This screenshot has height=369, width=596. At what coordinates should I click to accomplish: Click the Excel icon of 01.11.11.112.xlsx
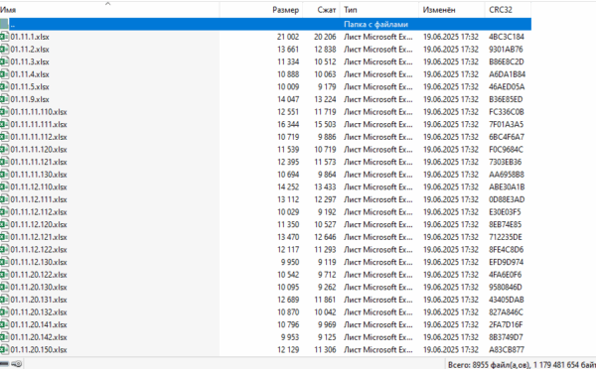click(4, 137)
